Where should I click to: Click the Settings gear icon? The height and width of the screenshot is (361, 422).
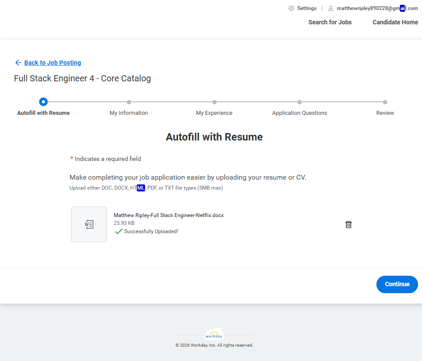[x=291, y=8]
